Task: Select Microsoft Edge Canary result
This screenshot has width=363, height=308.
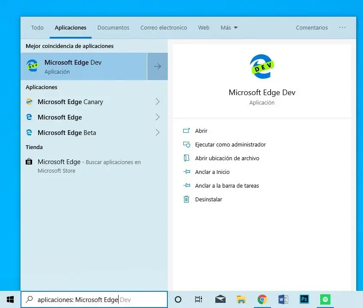Action: pos(94,102)
